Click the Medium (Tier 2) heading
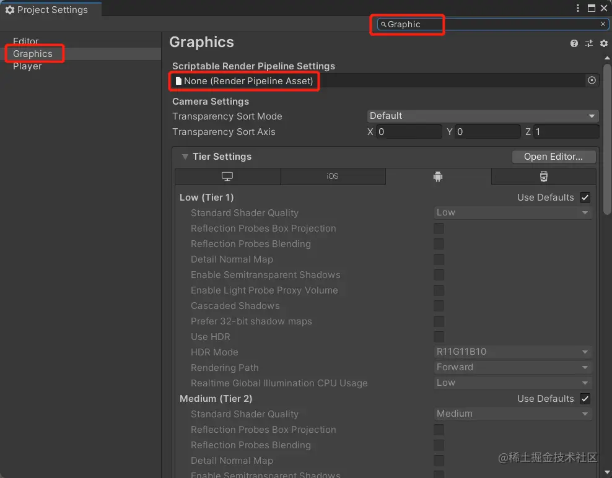 pos(216,399)
